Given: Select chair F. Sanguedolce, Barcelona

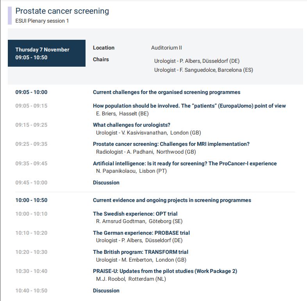Looking at the screenshot, I should coord(203,70).
